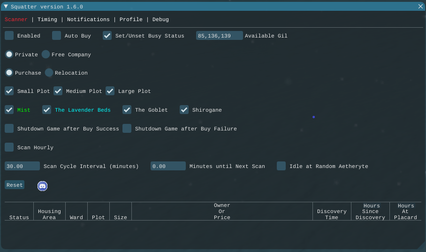Open the Profile tab
This screenshot has height=252, width=426.
tap(131, 19)
